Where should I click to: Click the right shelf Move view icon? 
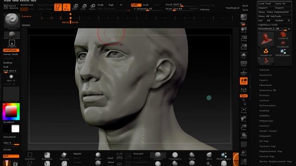(x=244, y=119)
